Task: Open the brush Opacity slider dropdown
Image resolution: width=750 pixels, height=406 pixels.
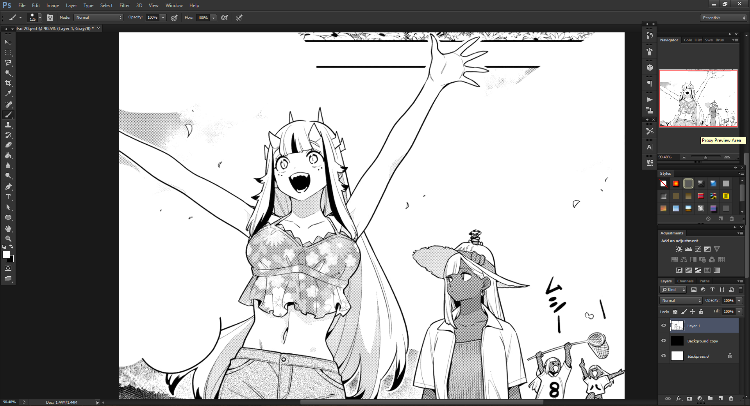Action: (x=163, y=18)
